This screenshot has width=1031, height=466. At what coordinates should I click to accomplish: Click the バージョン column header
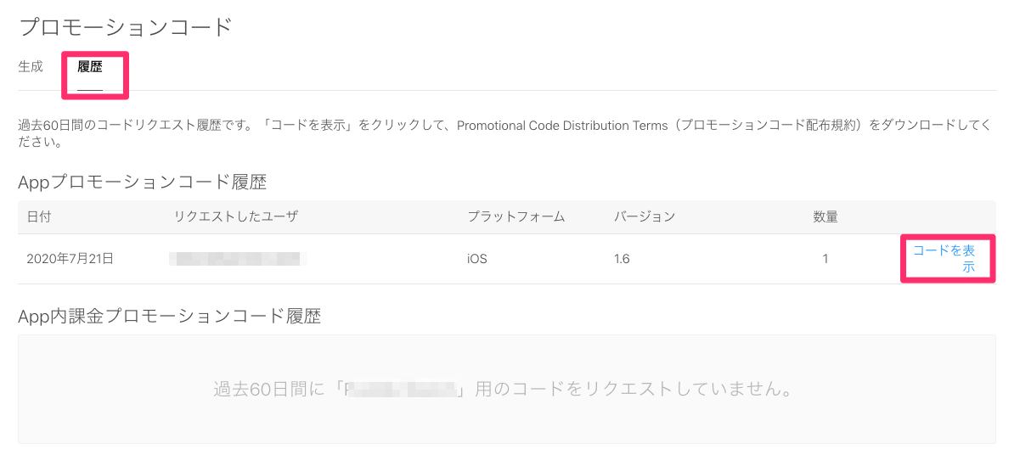click(x=645, y=217)
